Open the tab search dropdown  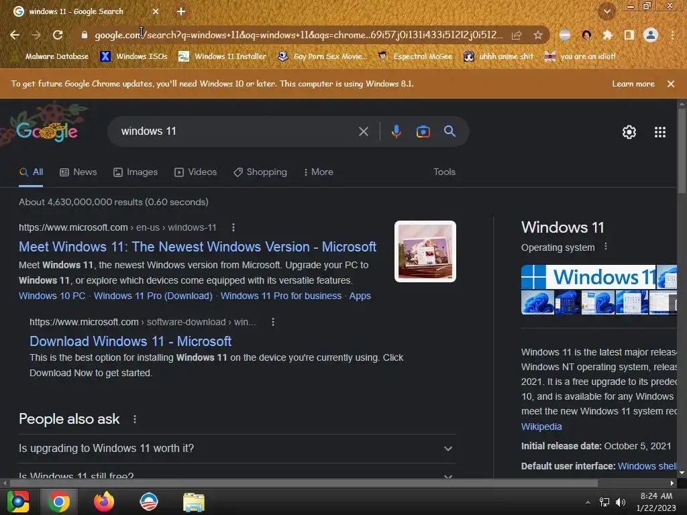click(606, 11)
